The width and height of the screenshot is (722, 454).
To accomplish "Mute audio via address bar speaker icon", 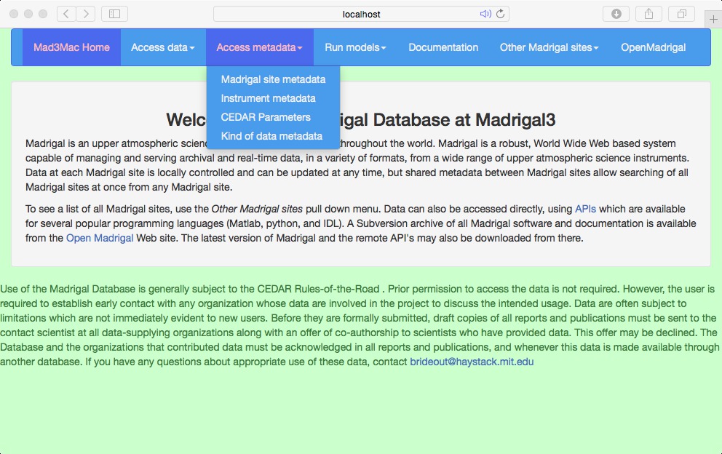I will pyautogui.click(x=485, y=14).
